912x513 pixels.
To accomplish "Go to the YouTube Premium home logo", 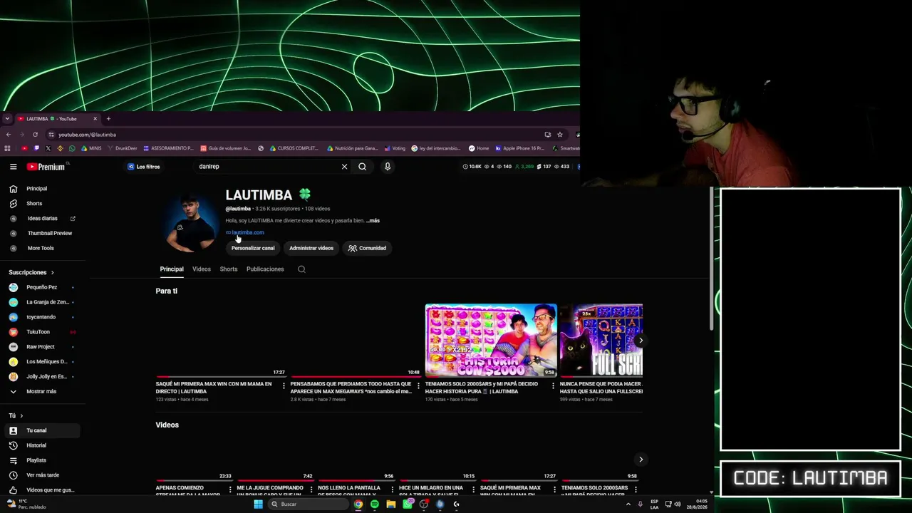I will click(46, 167).
